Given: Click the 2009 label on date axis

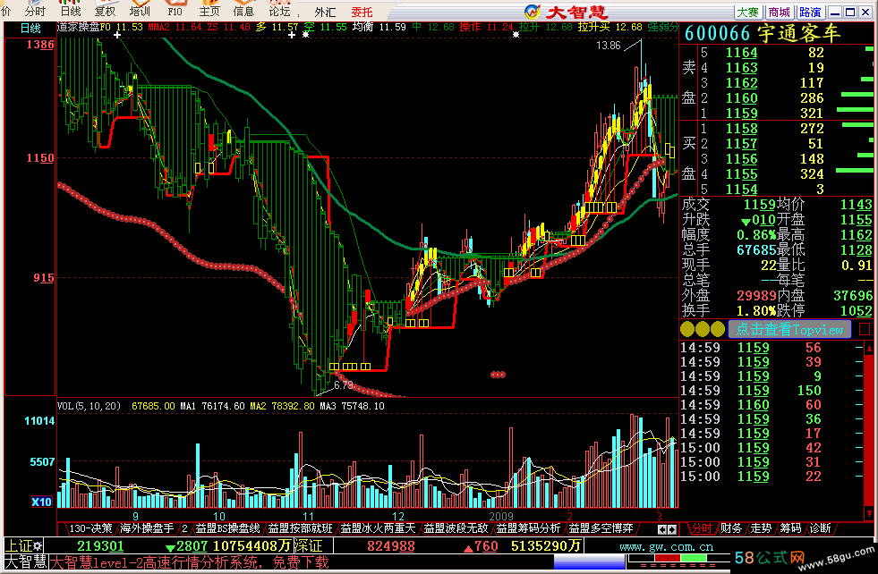Looking at the screenshot, I should 501,516.
